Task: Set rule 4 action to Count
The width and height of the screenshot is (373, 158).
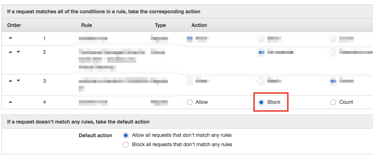Action: tap(333, 102)
